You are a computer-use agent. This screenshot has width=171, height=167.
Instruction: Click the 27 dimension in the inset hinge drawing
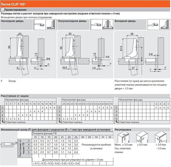133,68
